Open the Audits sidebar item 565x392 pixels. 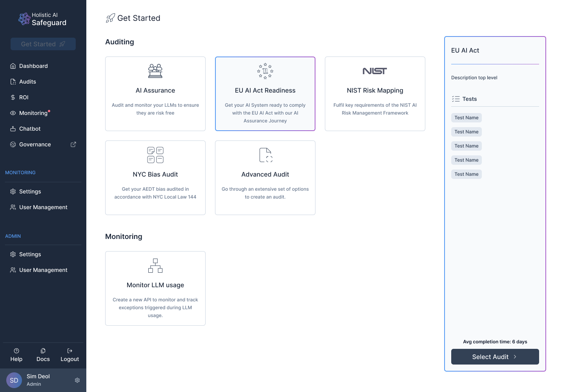coord(27,82)
